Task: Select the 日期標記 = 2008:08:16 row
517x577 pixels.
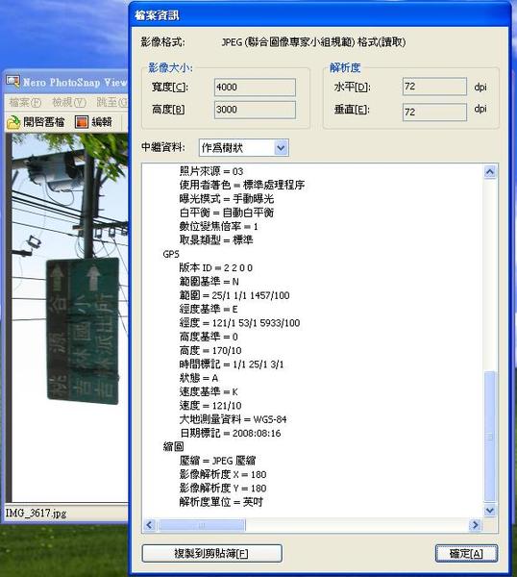Action: (x=231, y=434)
